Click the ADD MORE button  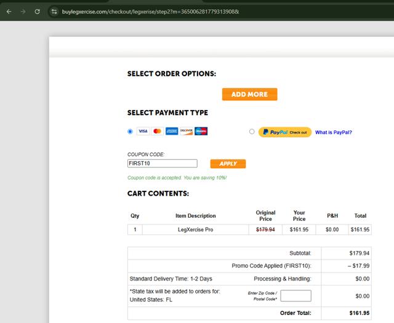(x=249, y=94)
